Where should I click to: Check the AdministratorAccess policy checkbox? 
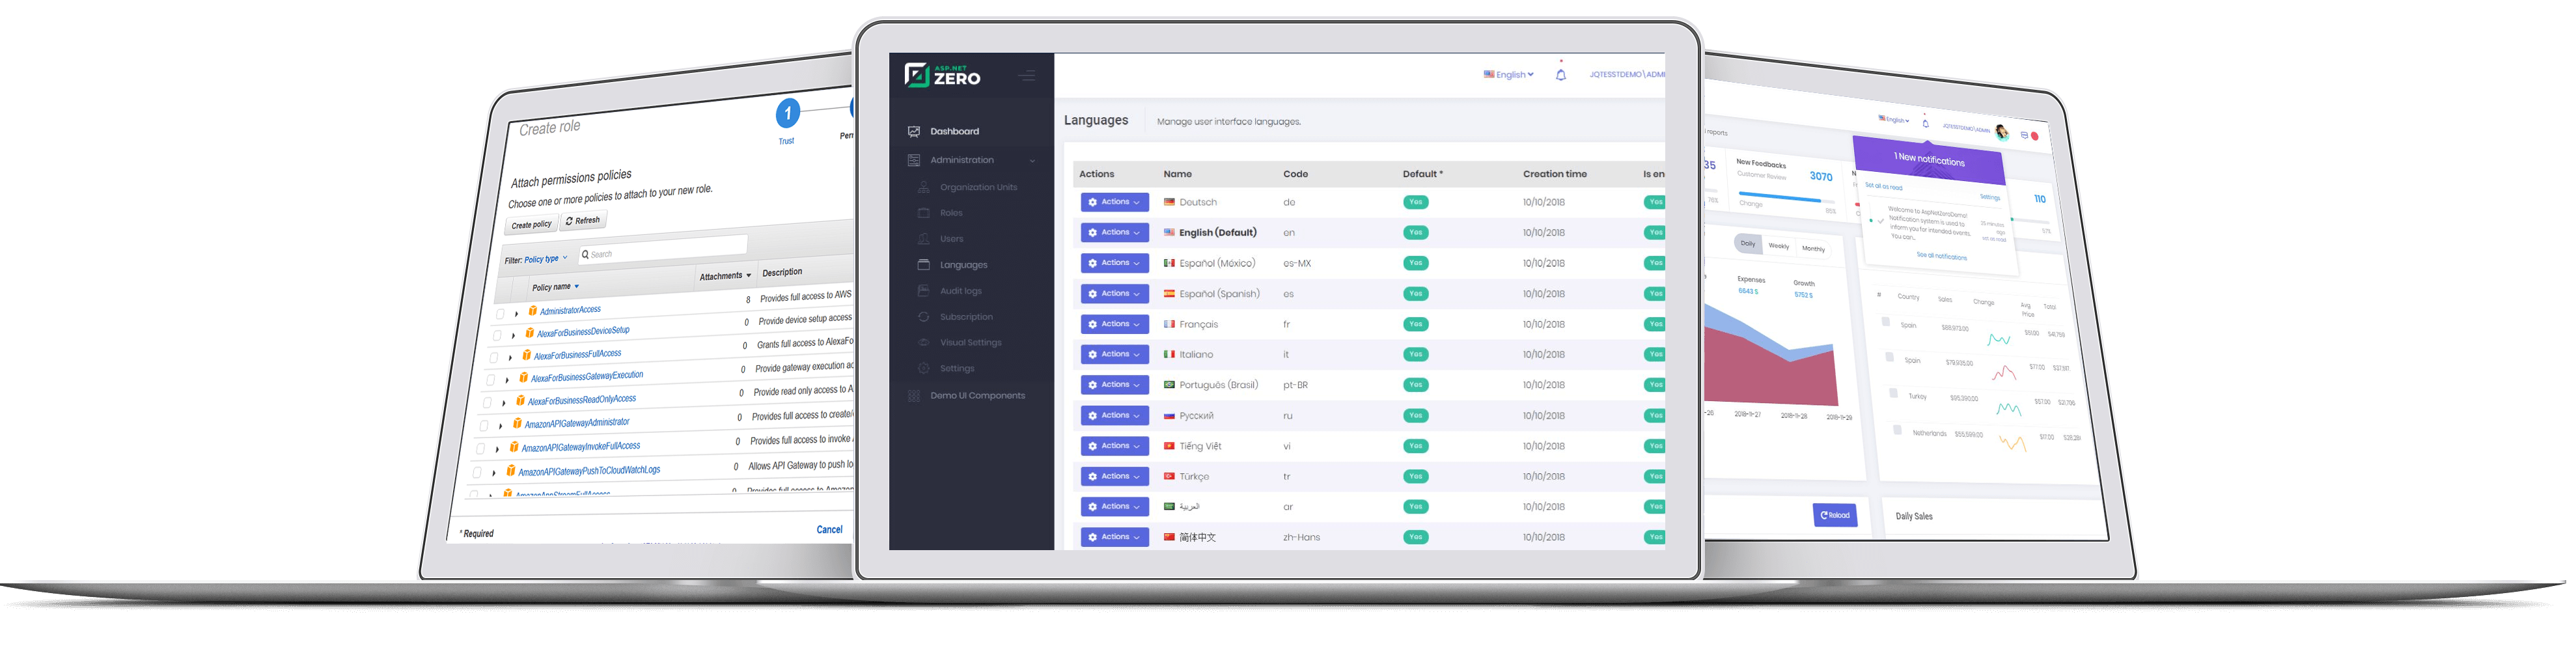coord(500,313)
